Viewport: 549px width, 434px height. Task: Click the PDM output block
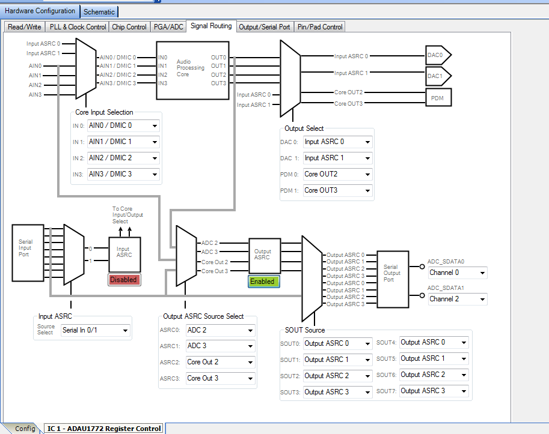click(x=438, y=97)
